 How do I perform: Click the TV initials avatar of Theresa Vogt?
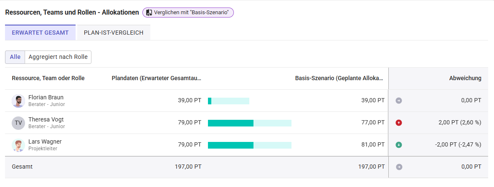click(18, 123)
